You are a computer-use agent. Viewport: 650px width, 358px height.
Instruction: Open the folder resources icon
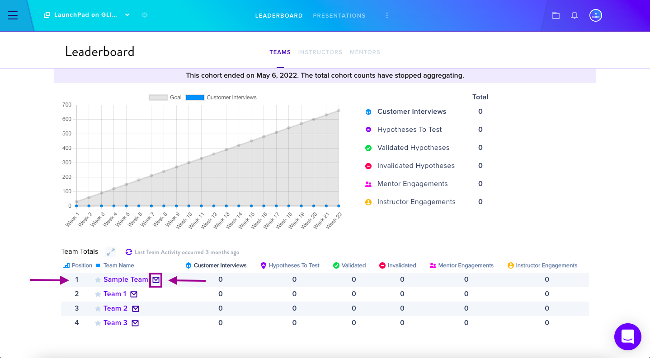tap(556, 15)
